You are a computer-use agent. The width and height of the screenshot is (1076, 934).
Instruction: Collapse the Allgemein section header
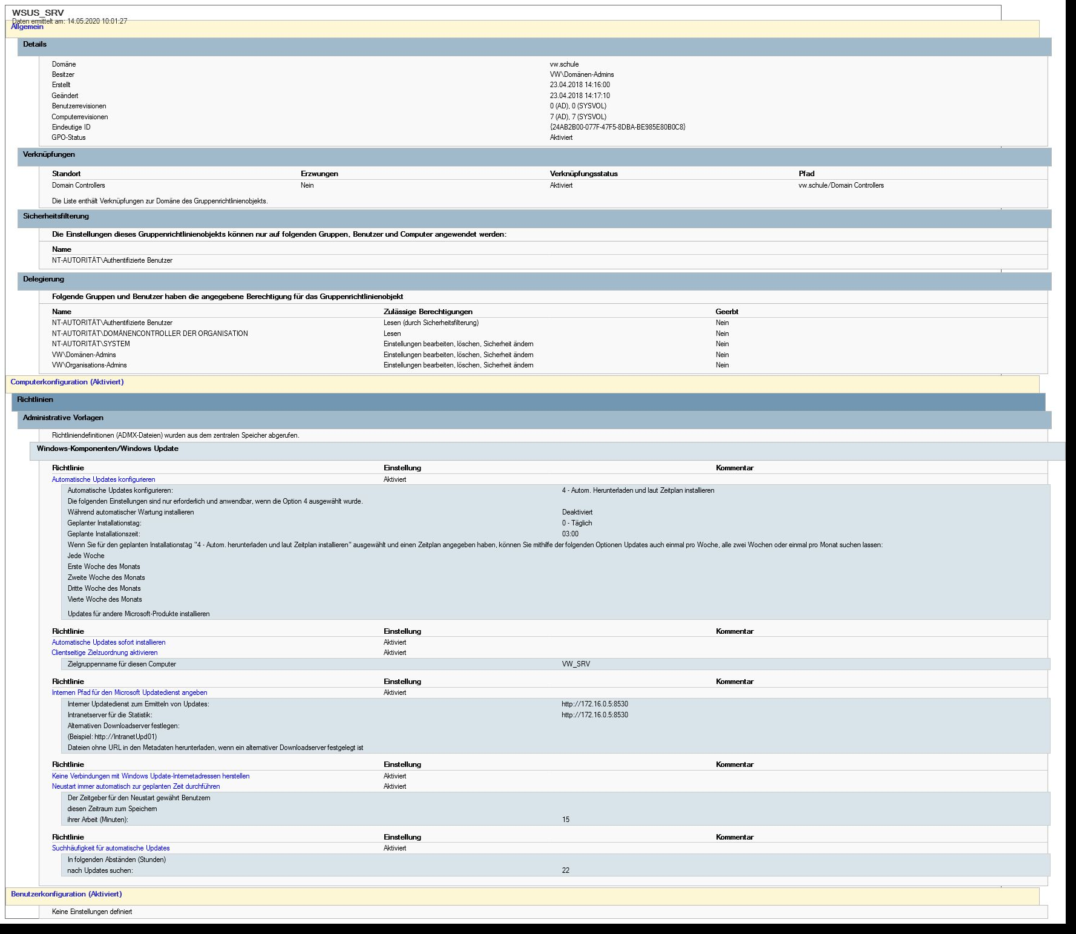pyautogui.click(x=27, y=27)
